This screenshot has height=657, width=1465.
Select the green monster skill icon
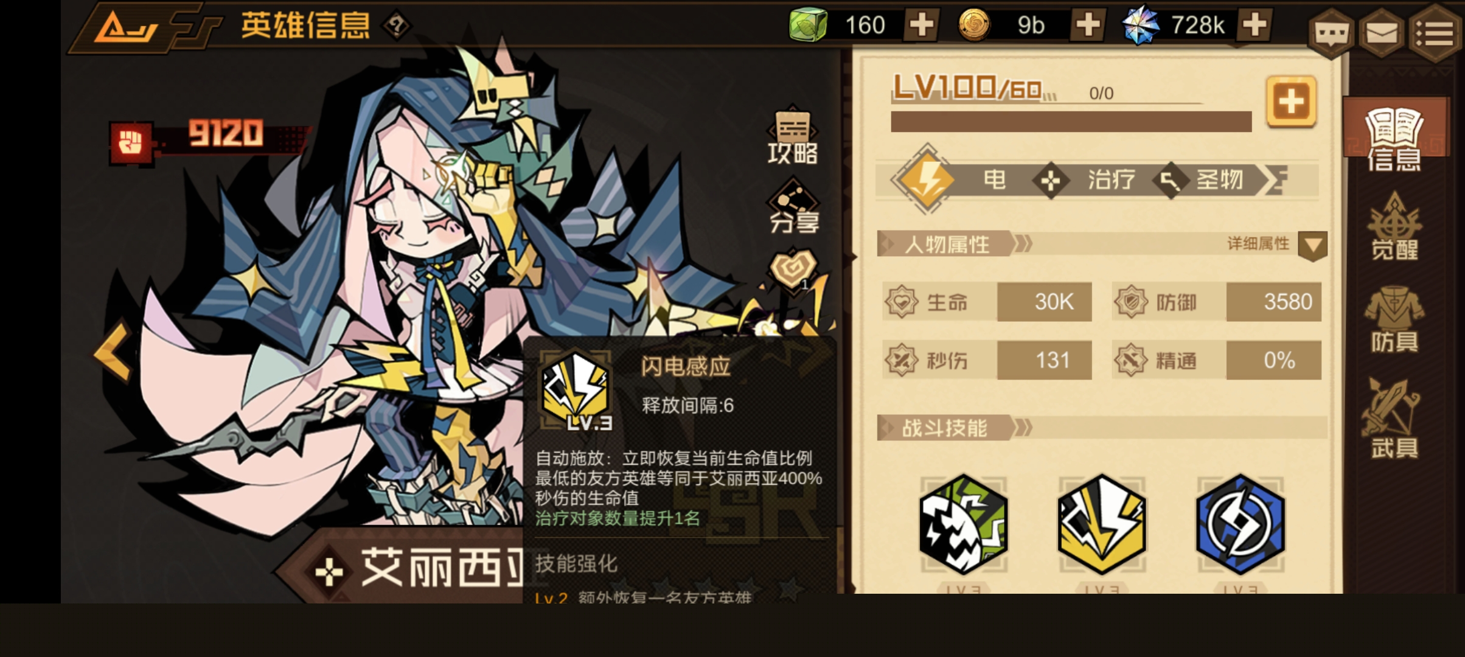click(x=963, y=525)
